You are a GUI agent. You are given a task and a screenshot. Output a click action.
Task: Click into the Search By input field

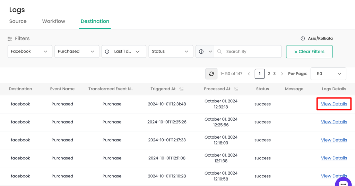click(248, 52)
